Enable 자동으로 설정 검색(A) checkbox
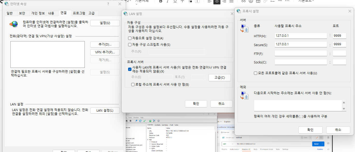Screen dimensions: 355x152 click(130, 38)
